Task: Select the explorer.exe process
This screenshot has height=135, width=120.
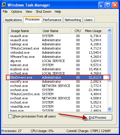Action: click(19, 69)
